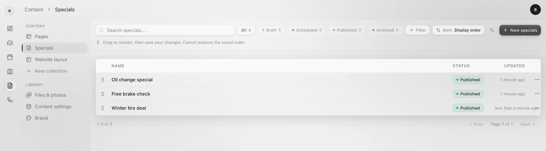
Task: Click Published status of Oil change special
Action: tap(468, 80)
